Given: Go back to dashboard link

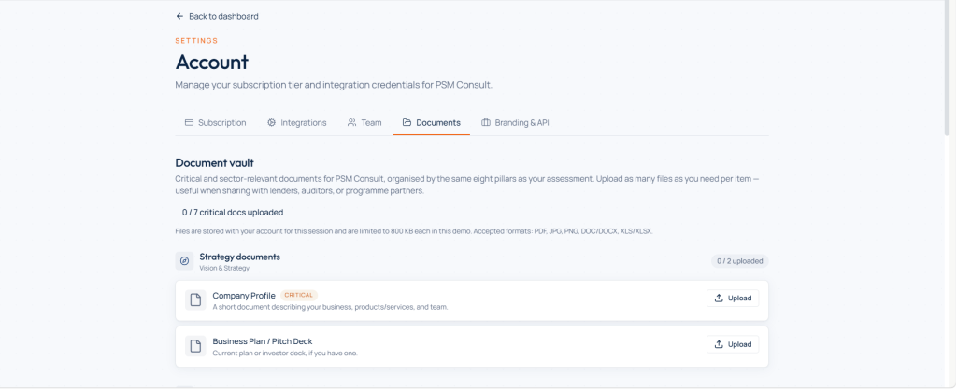Looking at the screenshot, I should [x=217, y=17].
